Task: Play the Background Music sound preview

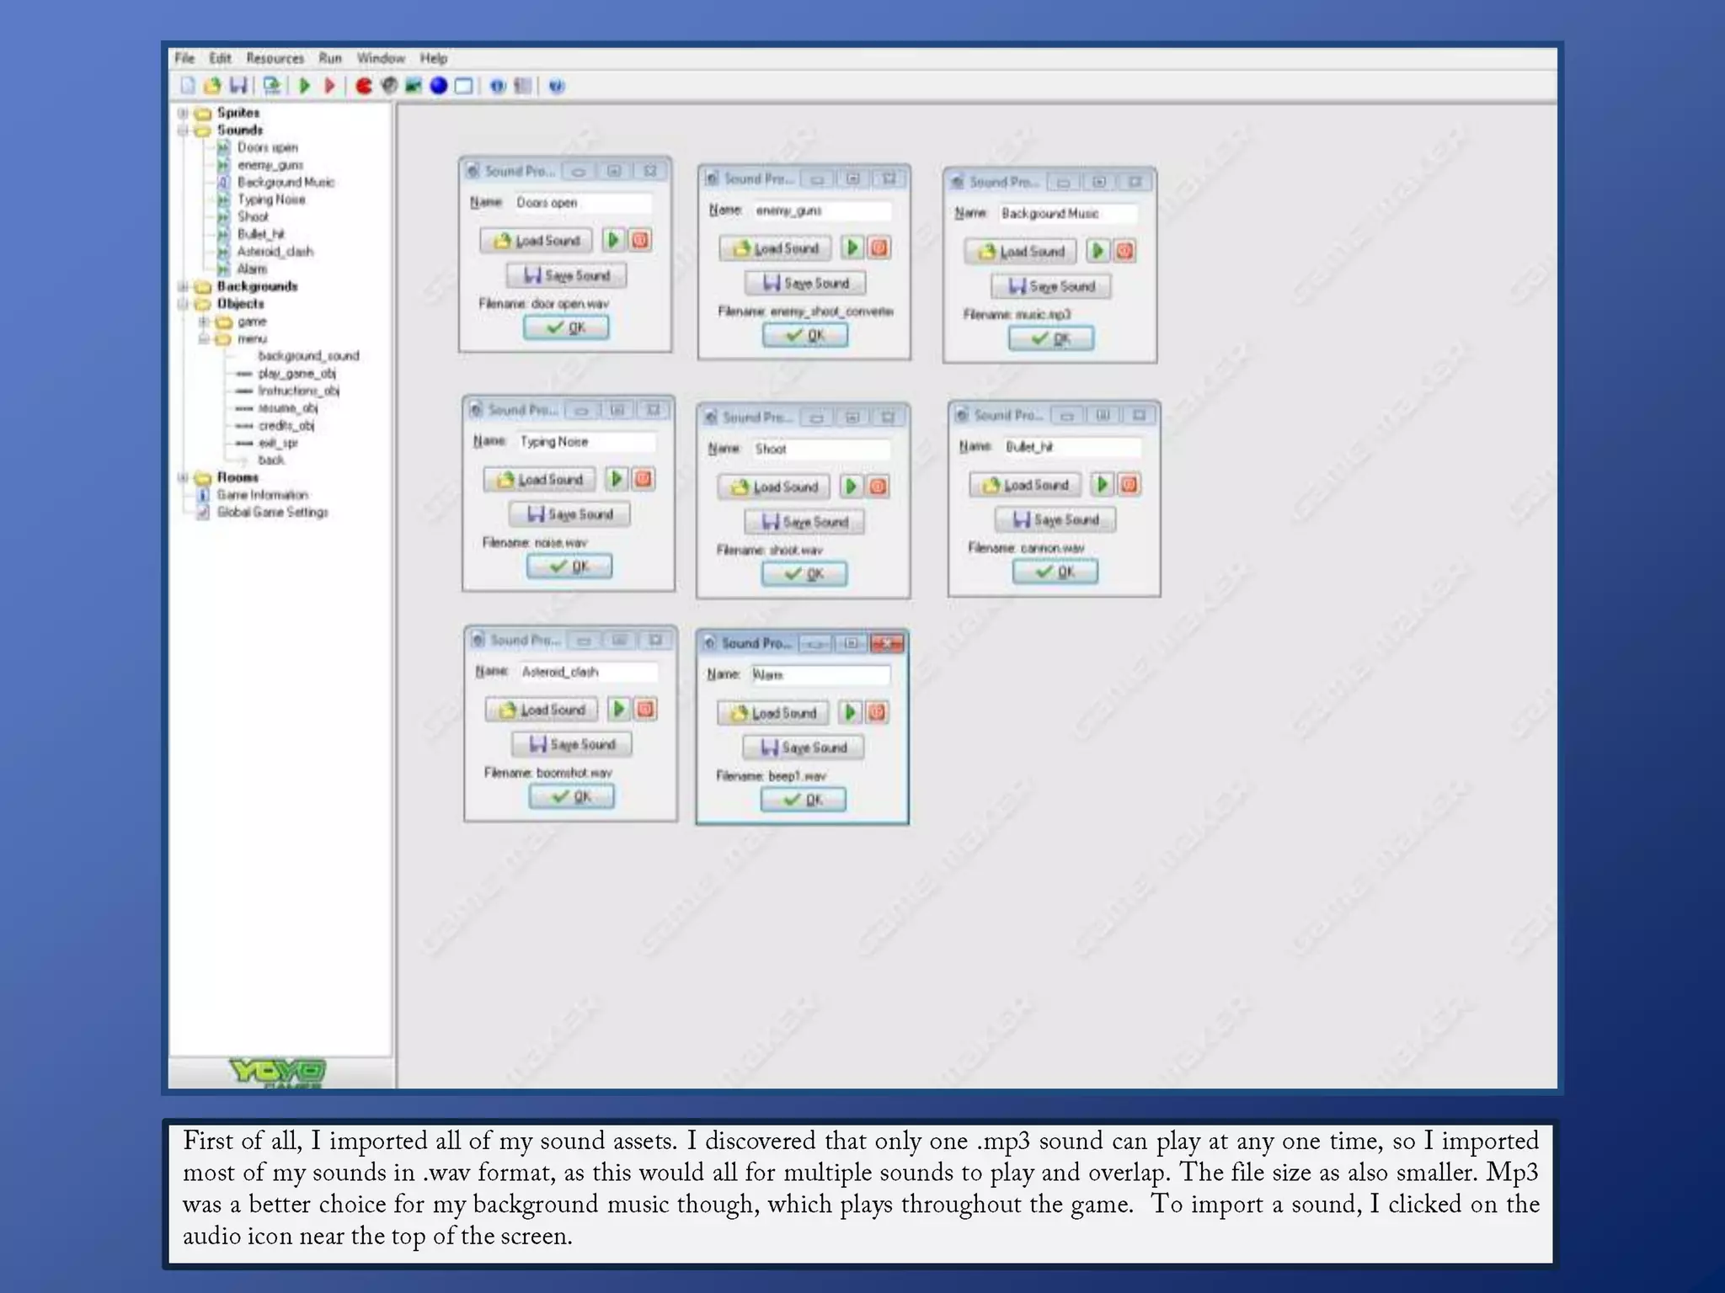Action: [x=1097, y=251]
